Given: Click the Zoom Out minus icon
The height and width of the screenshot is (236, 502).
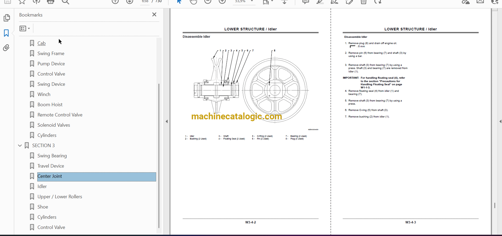Looking at the screenshot, I should (x=208, y=2).
